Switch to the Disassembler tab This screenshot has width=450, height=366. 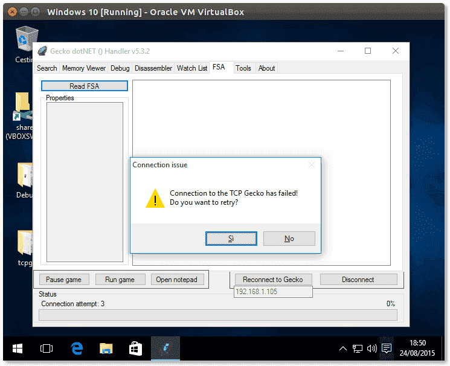click(153, 68)
